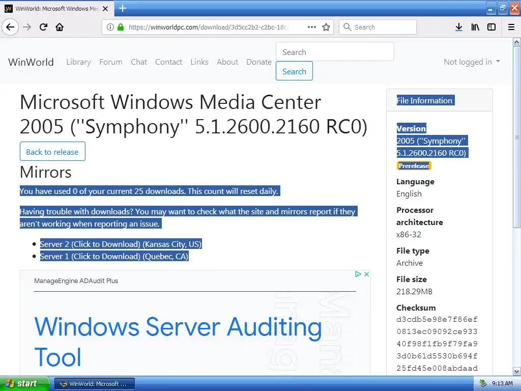Click the page scrollbar down arrow
The height and width of the screenshot is (391, 521).
(x=516, y=371)
